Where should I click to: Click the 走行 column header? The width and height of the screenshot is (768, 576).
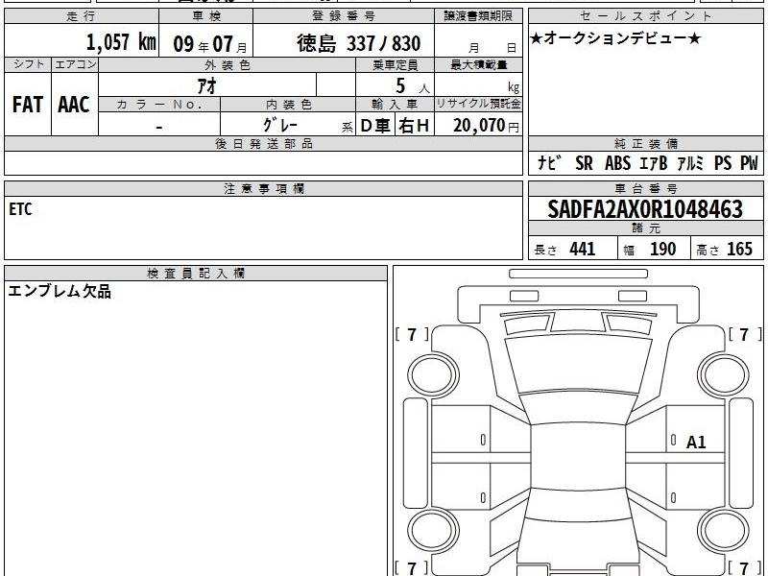[82, 16]
